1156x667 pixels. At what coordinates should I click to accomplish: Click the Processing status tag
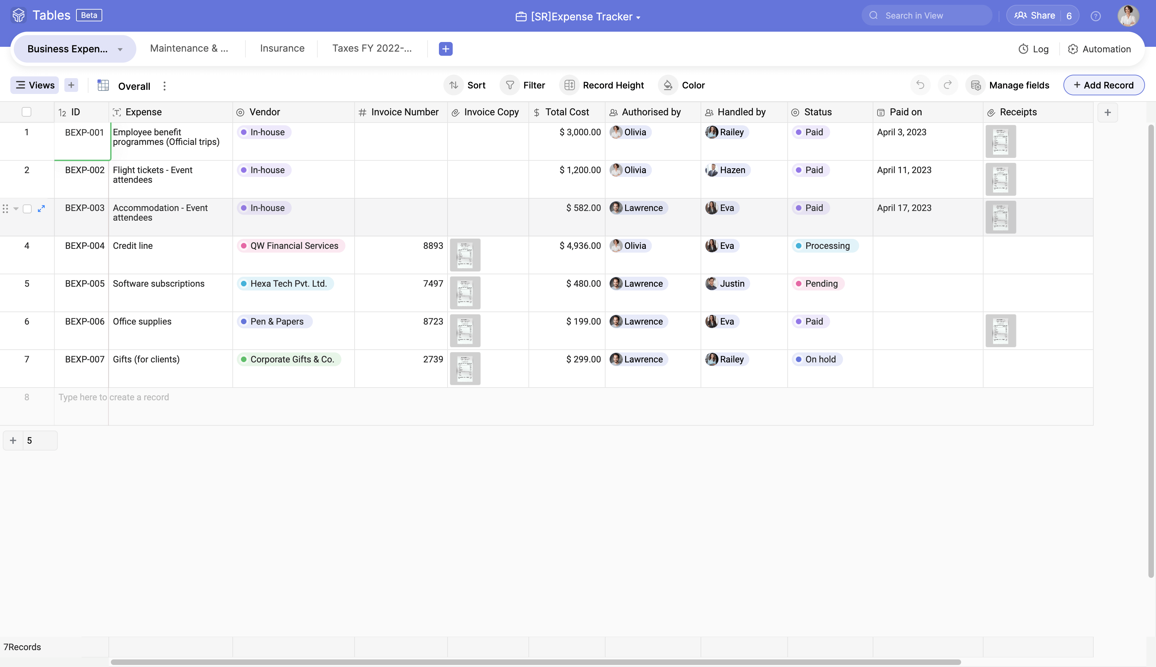825,246
